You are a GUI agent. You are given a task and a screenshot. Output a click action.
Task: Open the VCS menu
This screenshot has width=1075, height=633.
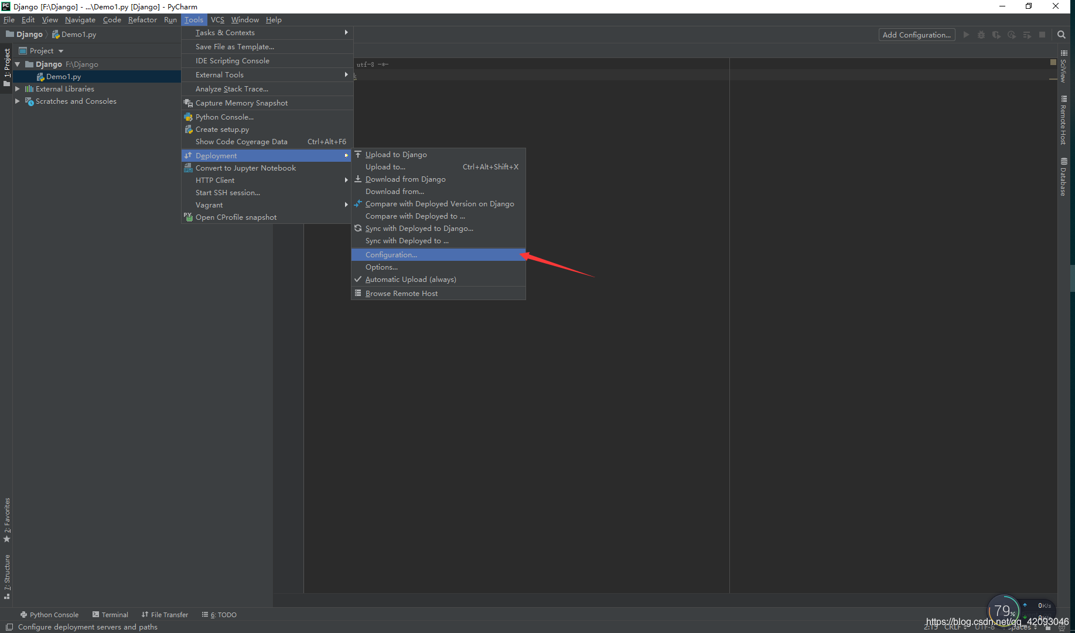pyautogui.click(x=217, y=20)
